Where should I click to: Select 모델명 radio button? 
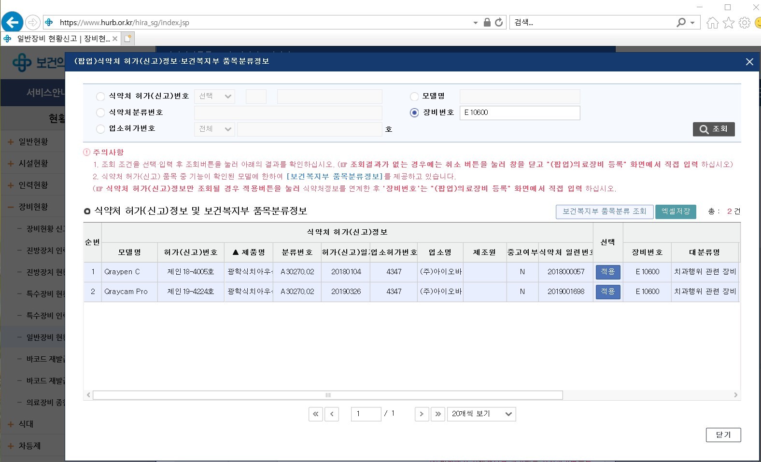[x=414, y=97]
